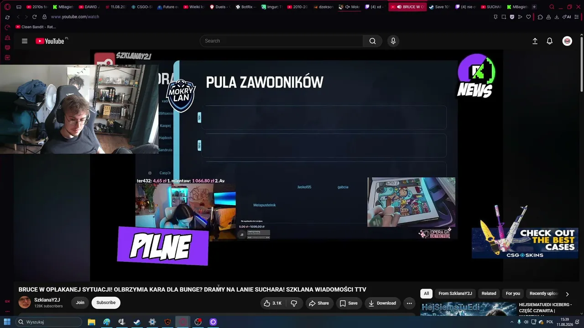Unmute the muted Mokr tab
The height and width of the screenshot is (328, 584).
pos(347,7)
